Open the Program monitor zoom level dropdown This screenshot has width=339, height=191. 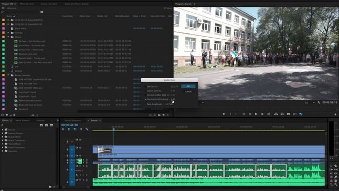(x=202, y=102)
